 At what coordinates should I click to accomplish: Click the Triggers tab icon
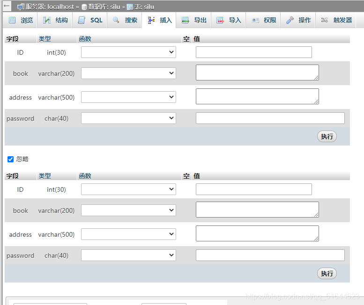325,20
